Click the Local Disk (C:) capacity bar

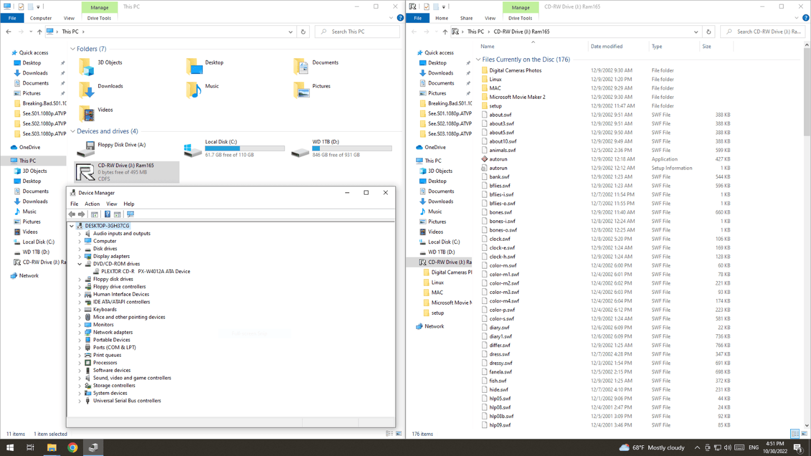(244, 149)
